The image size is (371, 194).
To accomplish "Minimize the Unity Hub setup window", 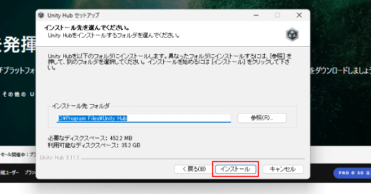I will click(256, 15).
